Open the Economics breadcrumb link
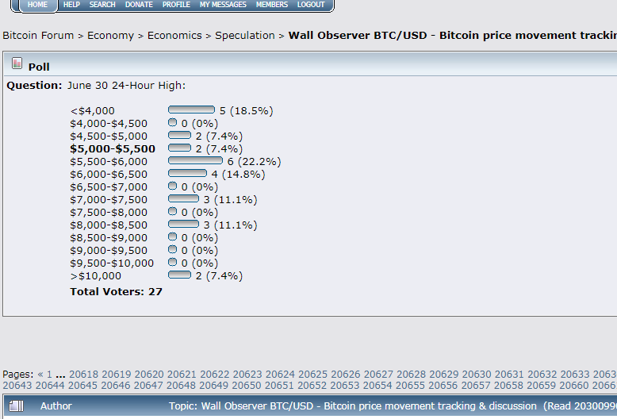Viewport: 617px width, 419px height. (x=174, y=36)
